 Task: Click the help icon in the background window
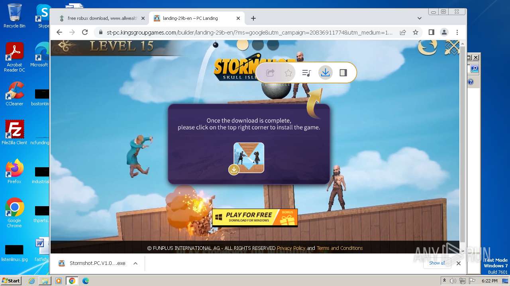click(471, 82)
